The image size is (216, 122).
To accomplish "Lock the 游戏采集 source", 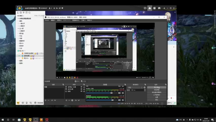I will point(84,89).
